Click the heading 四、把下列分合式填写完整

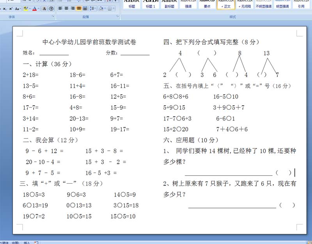[211, 42]
